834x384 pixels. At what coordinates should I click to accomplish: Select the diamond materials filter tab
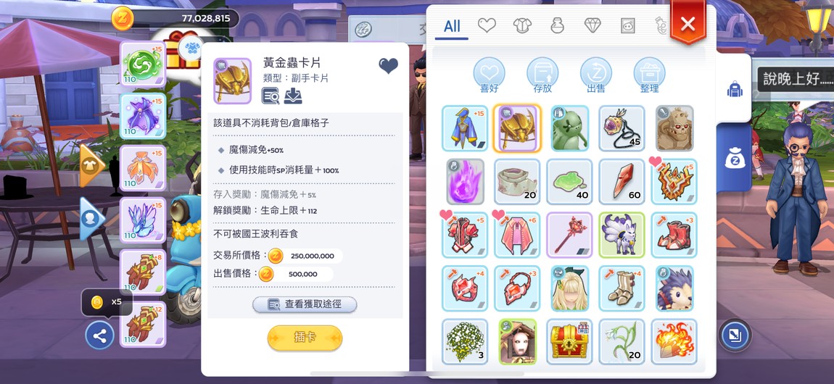pyautogui.click(x=593, y=25)
